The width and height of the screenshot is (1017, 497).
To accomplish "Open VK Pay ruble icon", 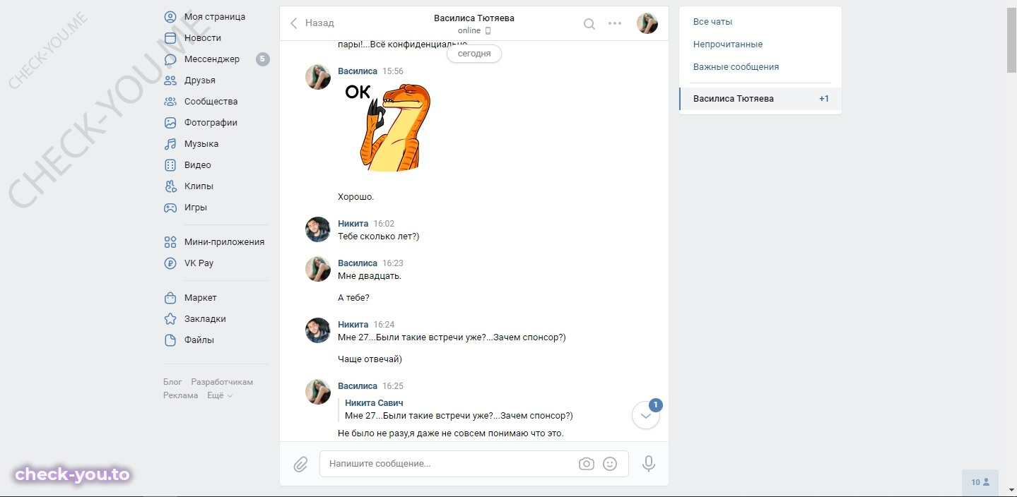I will (x=170, y=263).
